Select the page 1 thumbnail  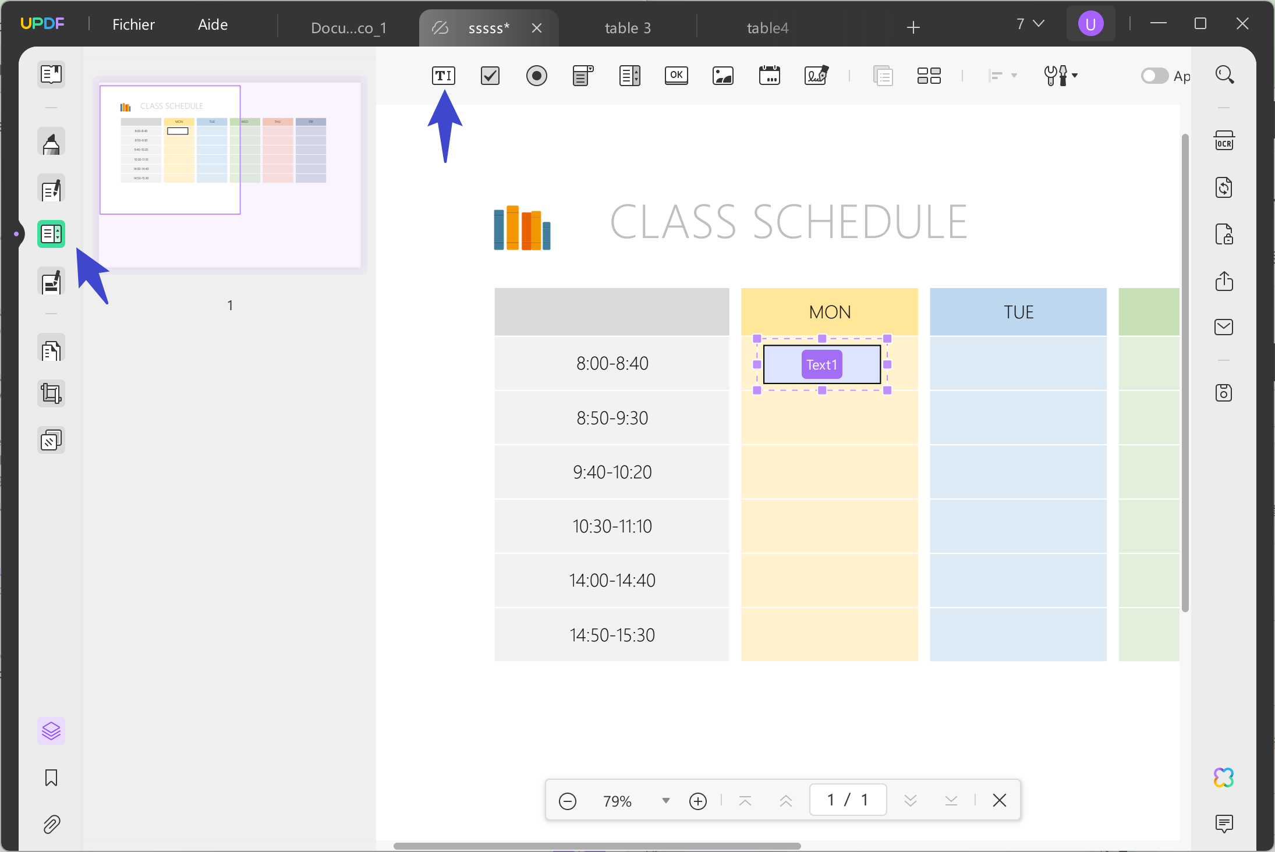pyautogui.click(x=170, y=150)
